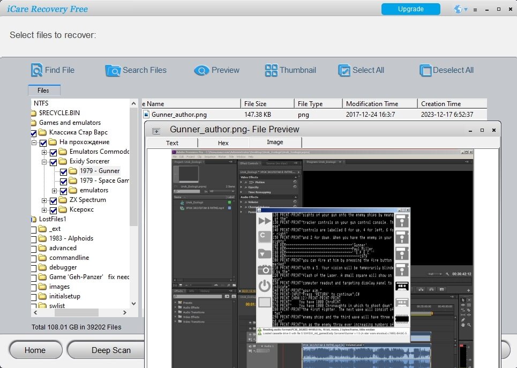This screenshot has height=368, width=517.
Task: Select the swlist folder in tree
Action: pos(57,305)
